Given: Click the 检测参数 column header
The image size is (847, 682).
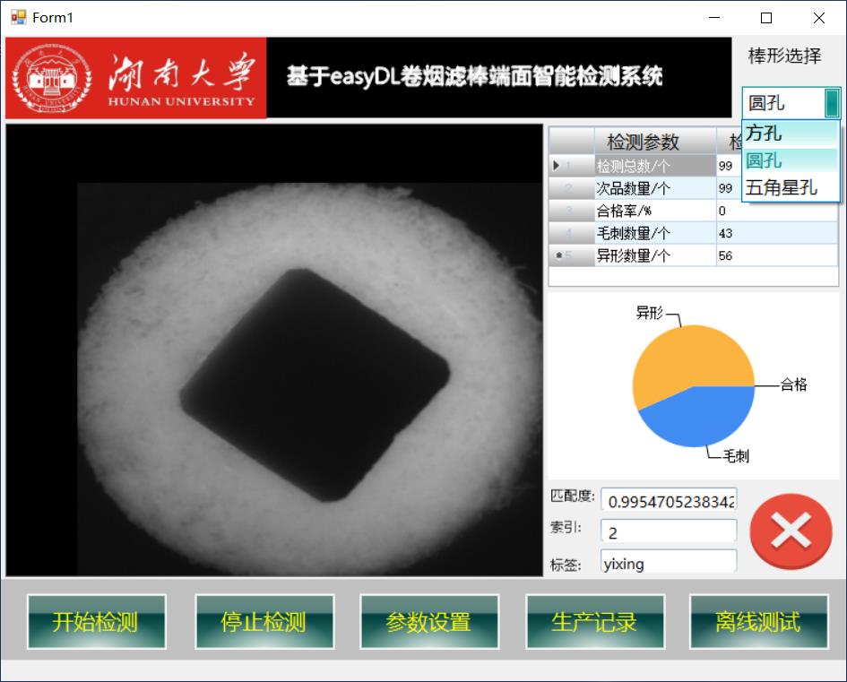Looking at the screenshot, I should (655, 142).
